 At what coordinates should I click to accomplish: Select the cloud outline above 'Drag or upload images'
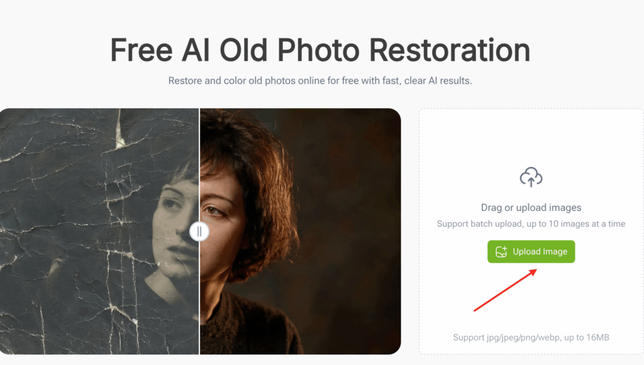tap(531, 176)
